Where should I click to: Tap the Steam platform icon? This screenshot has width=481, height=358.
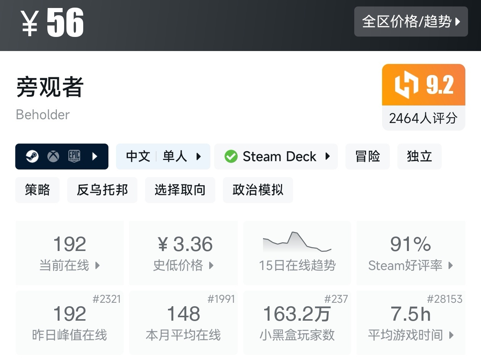pos(32,156)
